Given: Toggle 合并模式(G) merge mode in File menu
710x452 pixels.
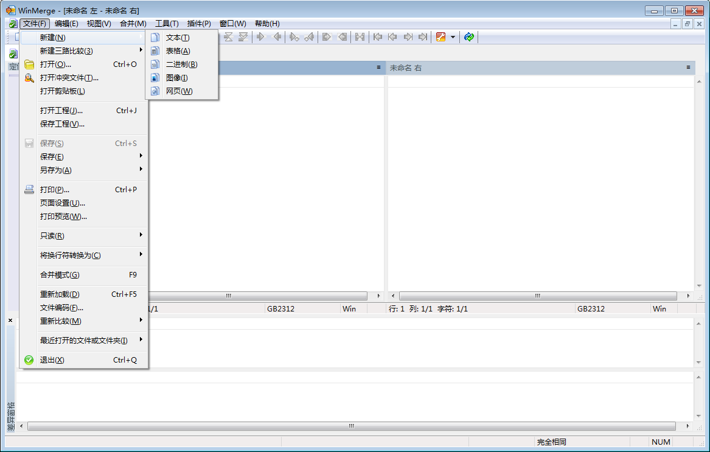Looking at the screenshot, I should point(60,275).
